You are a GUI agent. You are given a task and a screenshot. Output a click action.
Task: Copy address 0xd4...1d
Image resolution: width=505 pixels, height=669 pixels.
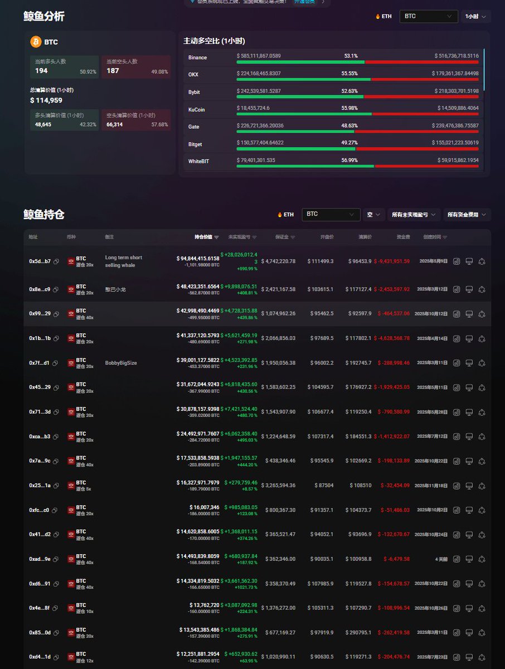[56, 657]
